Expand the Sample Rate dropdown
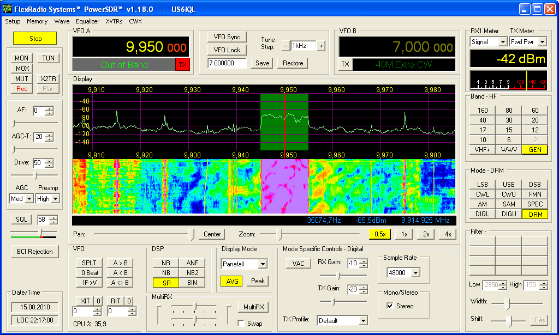Viewport: 559px width, 335px height. tap(414, 273)
